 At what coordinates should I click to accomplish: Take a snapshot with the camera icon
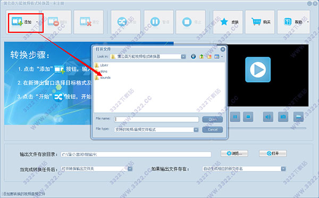point(283,116)
